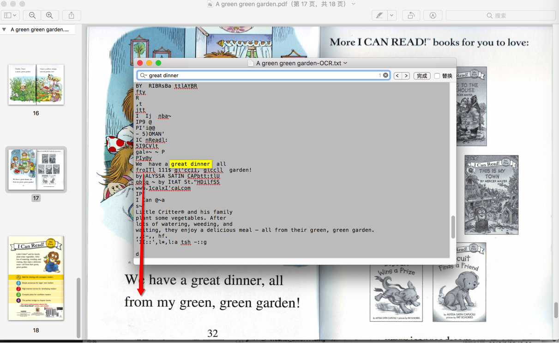Click the 'Wins a Prize' book cover
The image size is (559, 343).
(x=396, y=292)
